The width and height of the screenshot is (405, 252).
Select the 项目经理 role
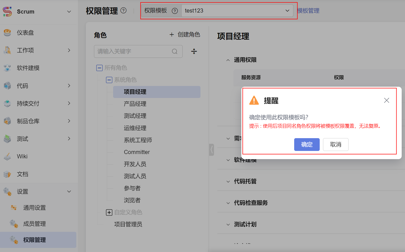157,92
